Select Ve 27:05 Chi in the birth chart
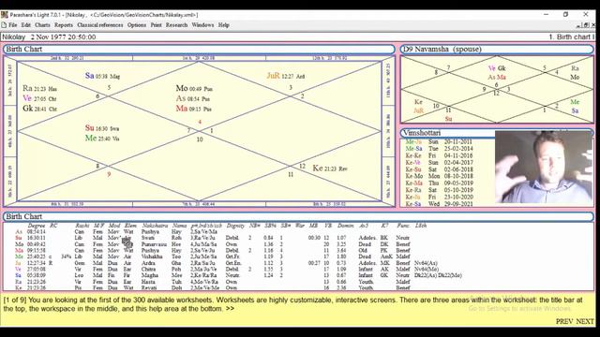The image size is (600, 337). 39,98
